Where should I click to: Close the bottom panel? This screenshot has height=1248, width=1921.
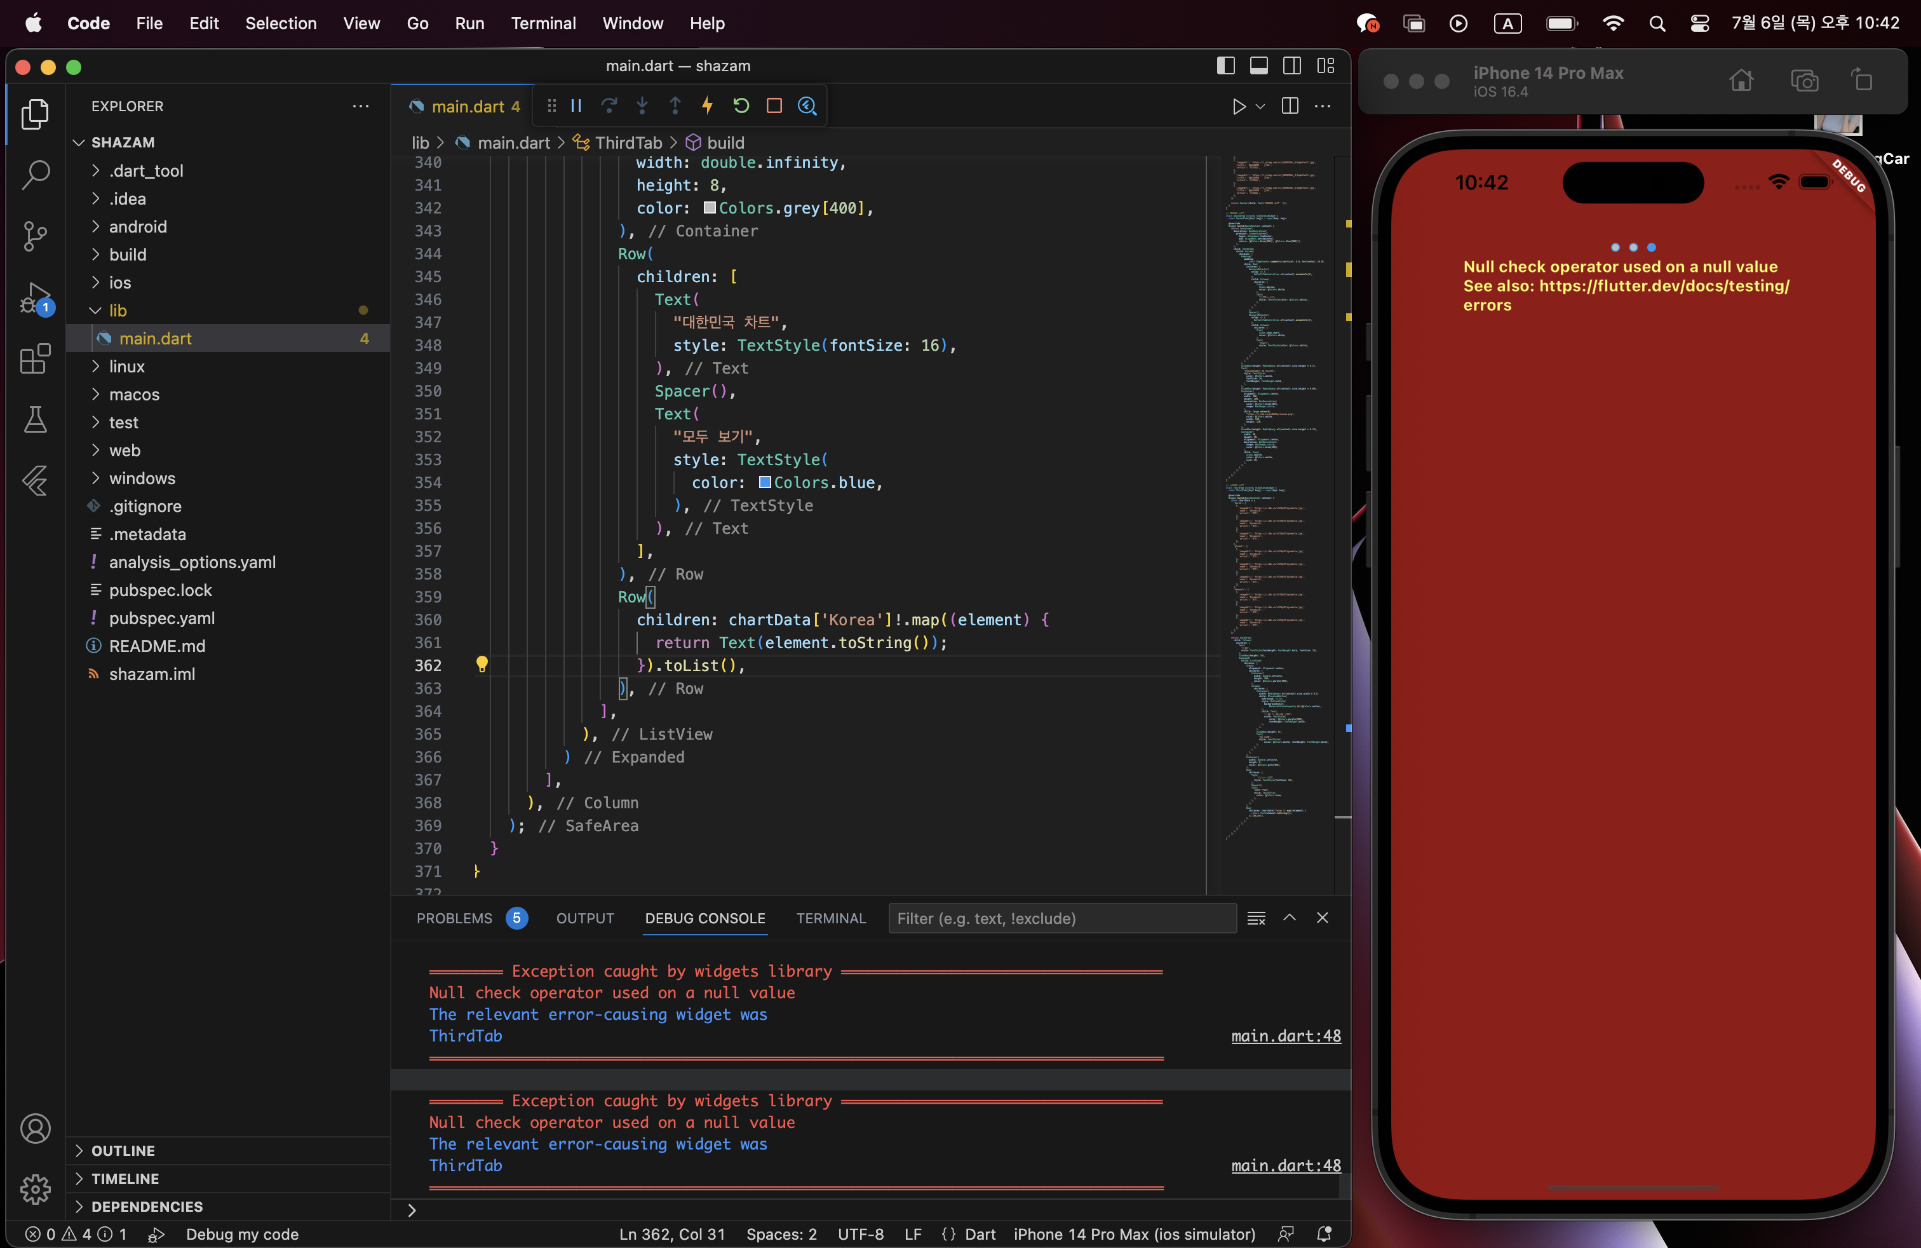1322,918
